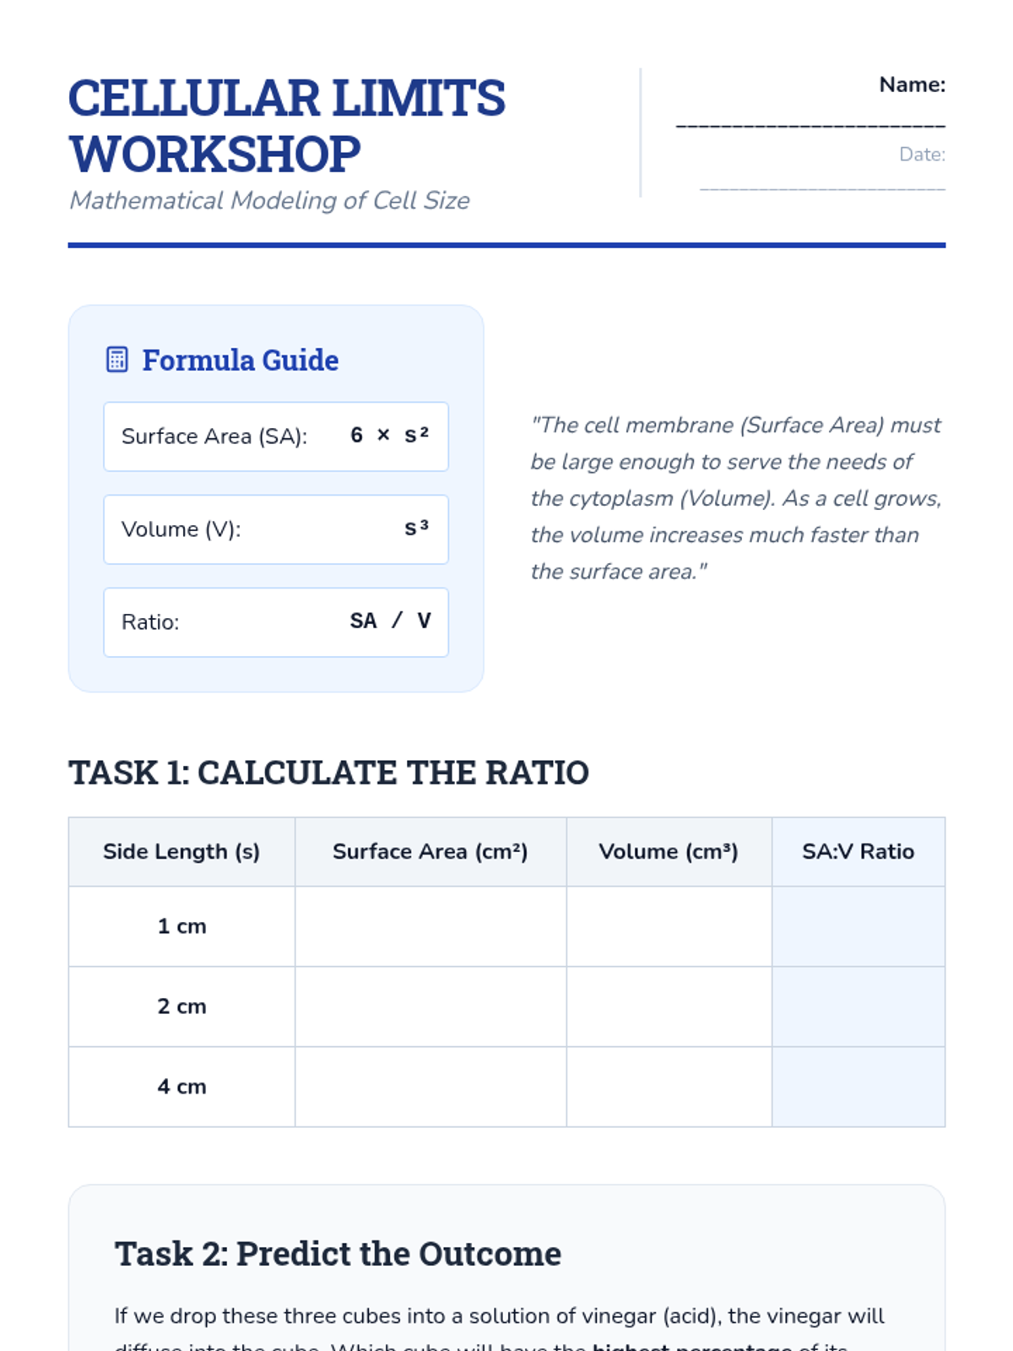Select the Surface Area formula box
This screenshot has height=1351, width=1013.
click(276, 437)
